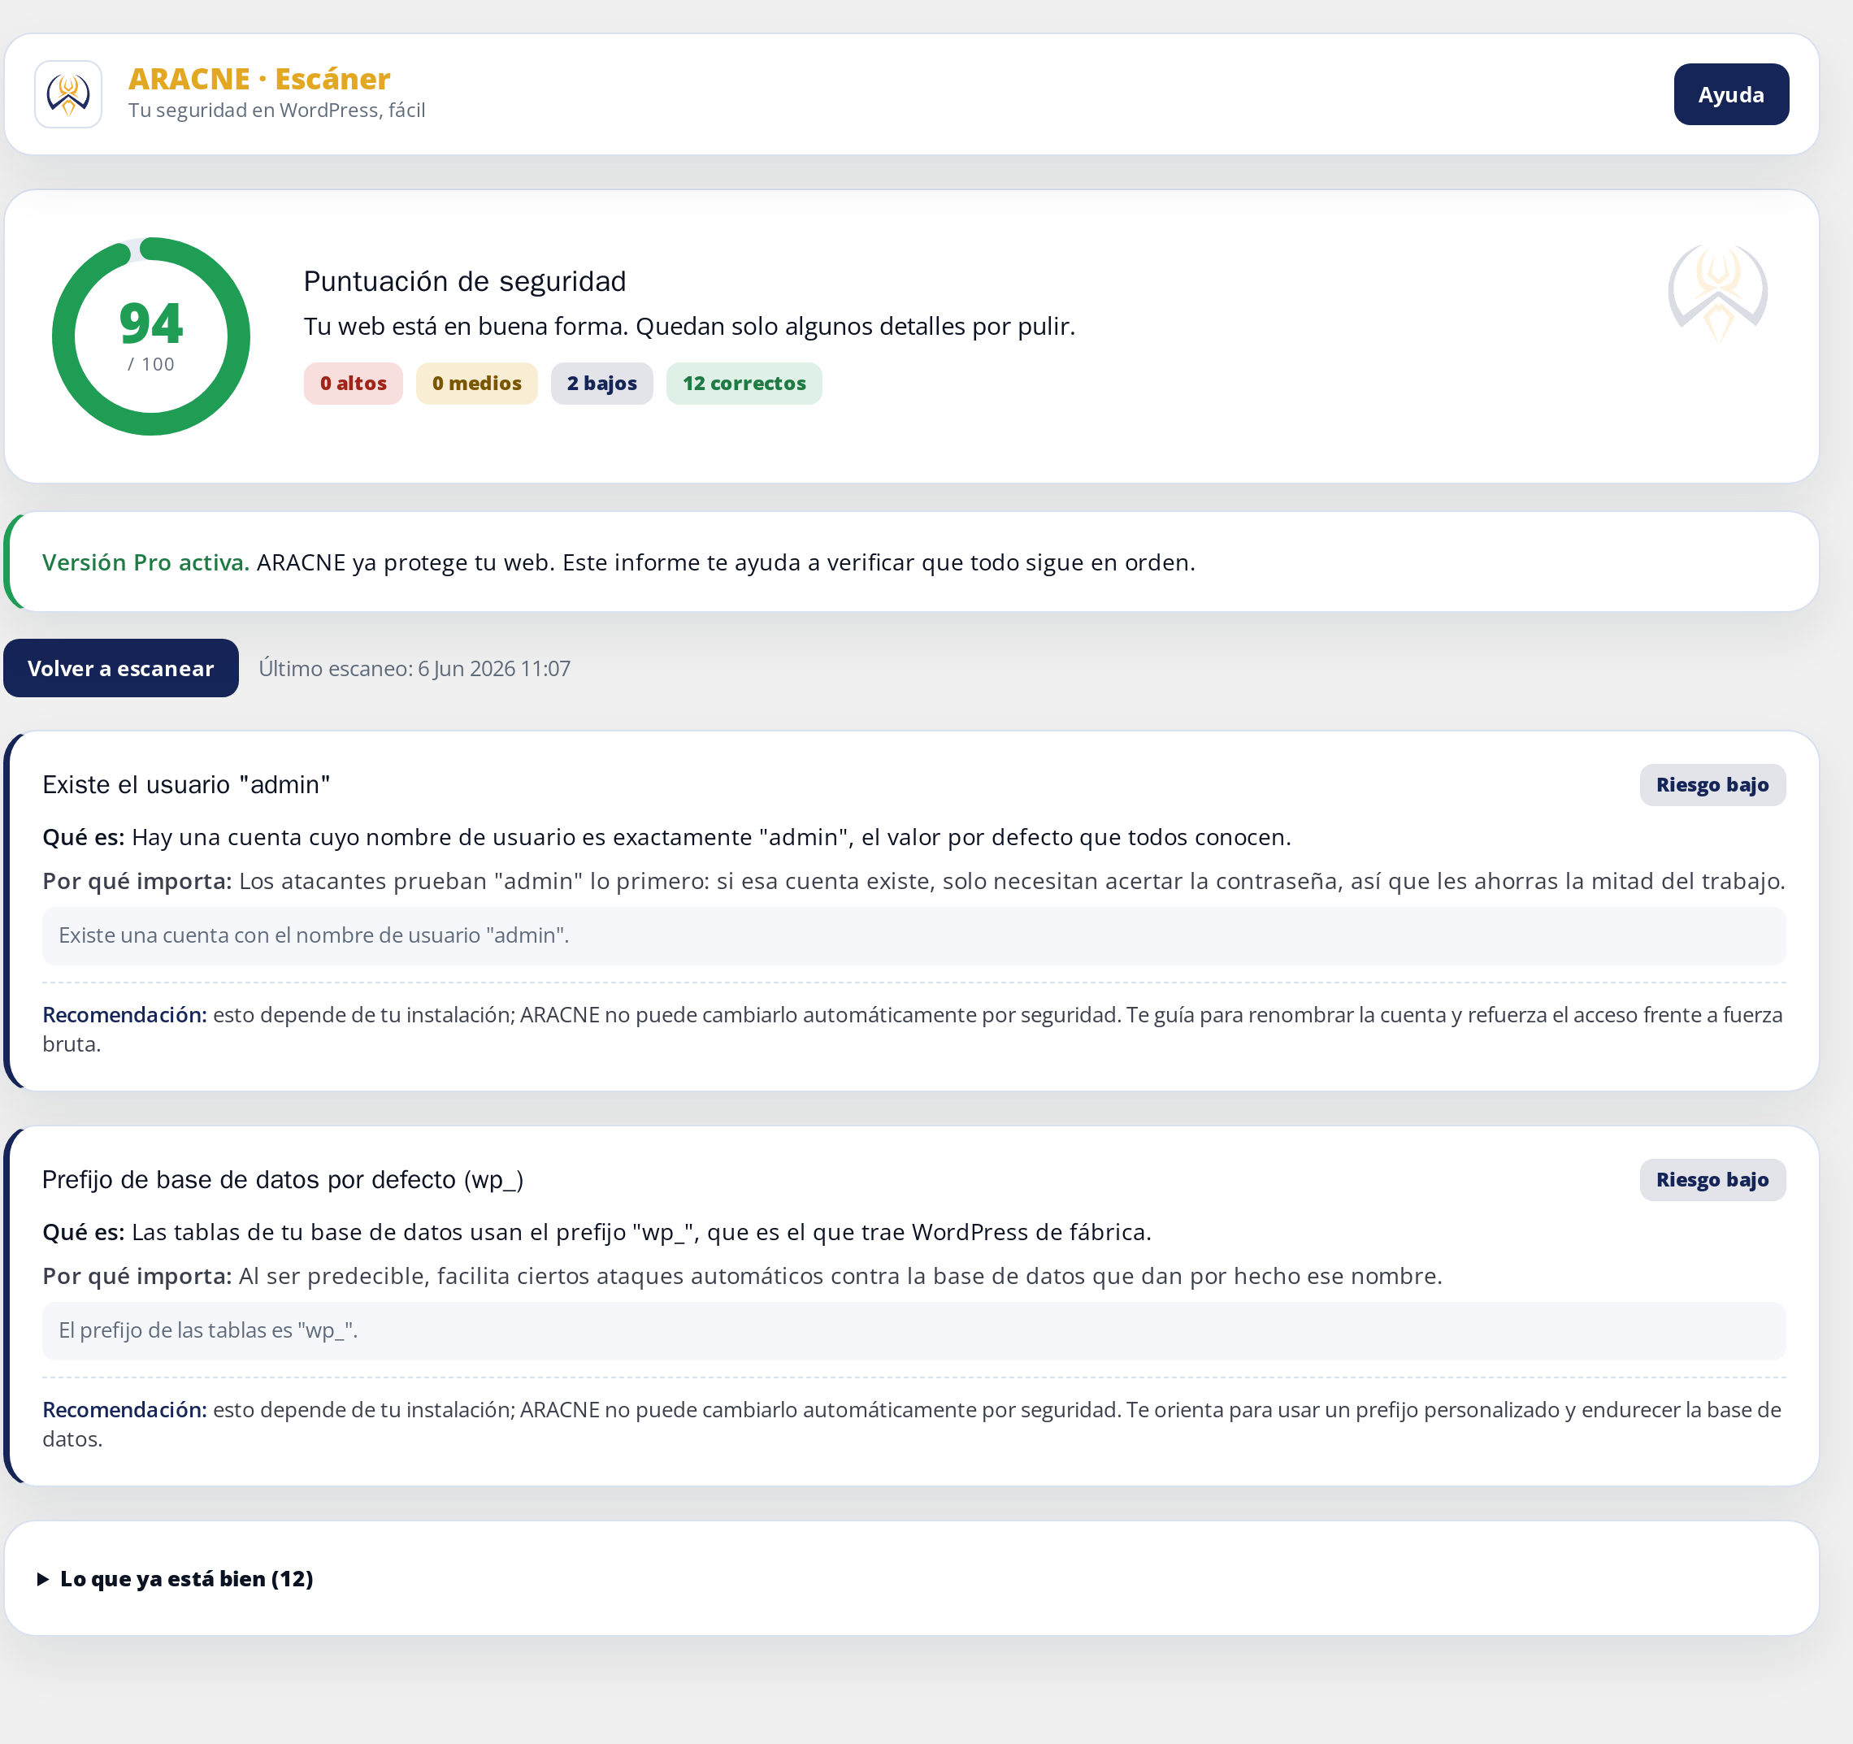Start a rescan with Volver a escanear
The width and height of the screenshot is (1853, 1744).
point(120,668)
